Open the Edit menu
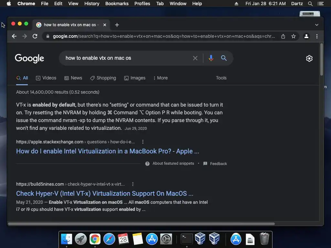The image size is (331, 248). [58, 4]
